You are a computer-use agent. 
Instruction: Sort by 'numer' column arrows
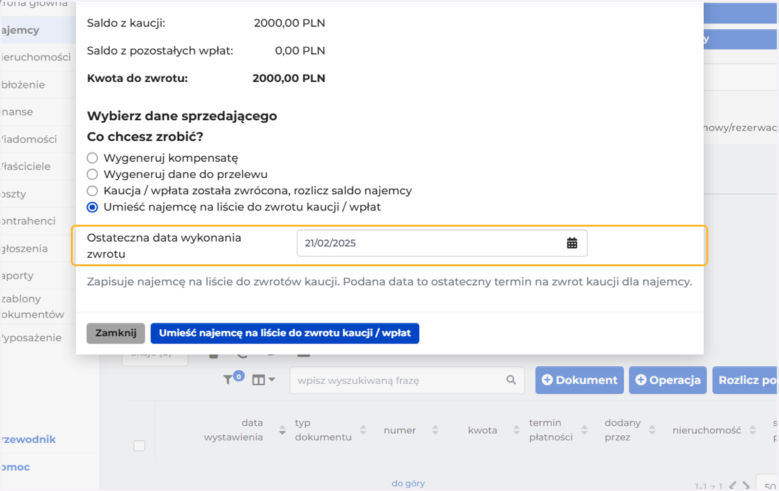tap(435, 430)
